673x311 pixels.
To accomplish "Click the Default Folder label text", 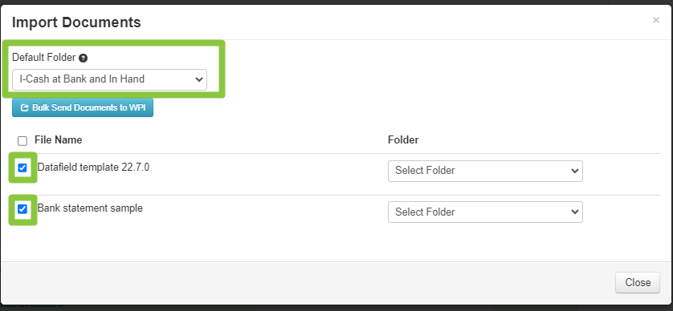I will point(44,58).
